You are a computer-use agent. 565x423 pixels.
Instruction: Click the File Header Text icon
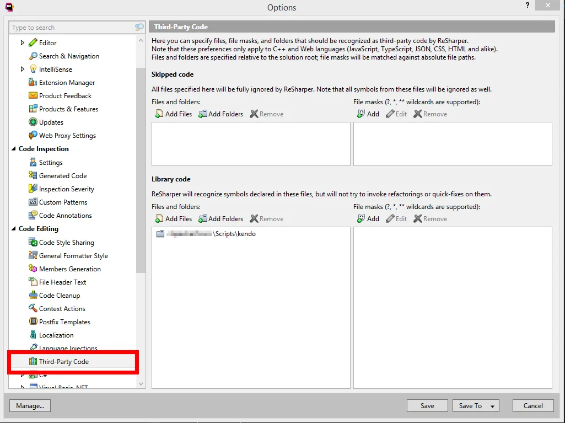point(33,282)
